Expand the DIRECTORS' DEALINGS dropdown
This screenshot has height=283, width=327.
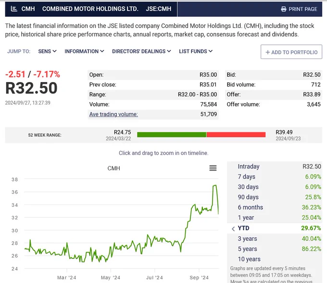click(x=141, y=51)
